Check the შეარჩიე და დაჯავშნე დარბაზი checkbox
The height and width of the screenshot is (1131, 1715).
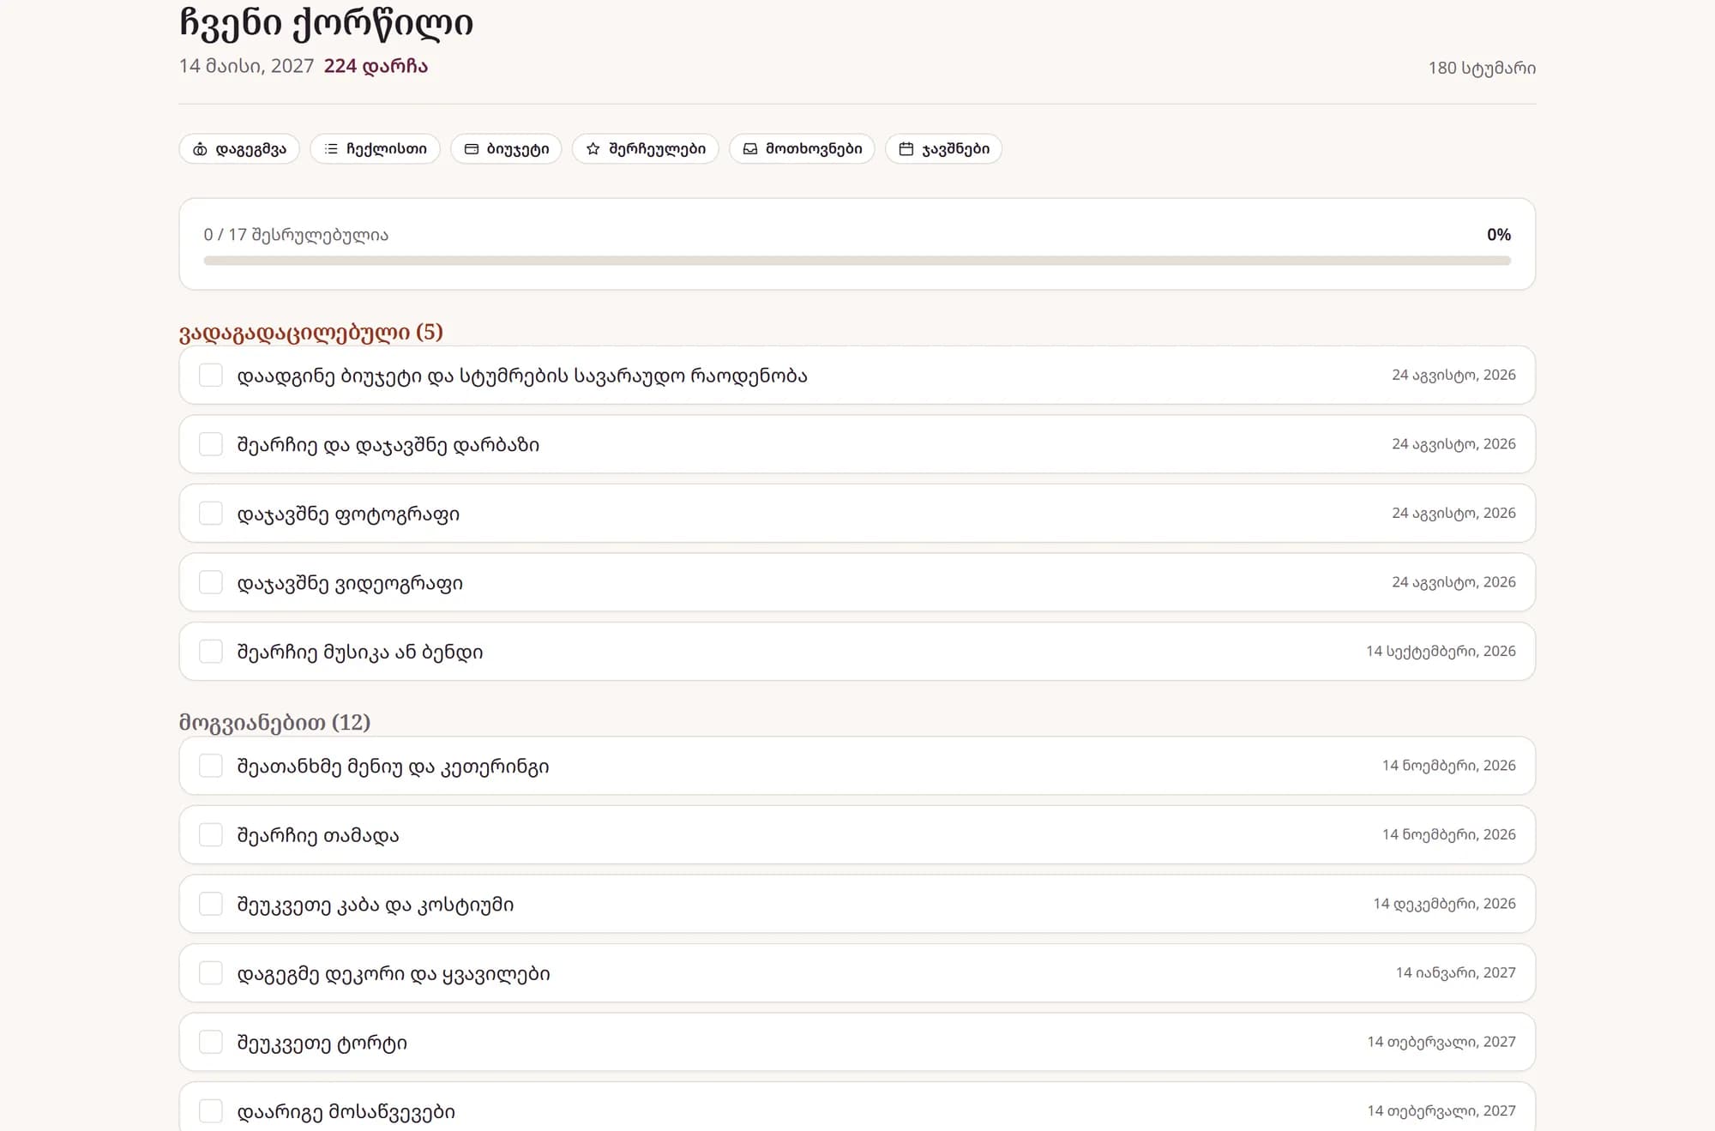[x=211, y=444]
